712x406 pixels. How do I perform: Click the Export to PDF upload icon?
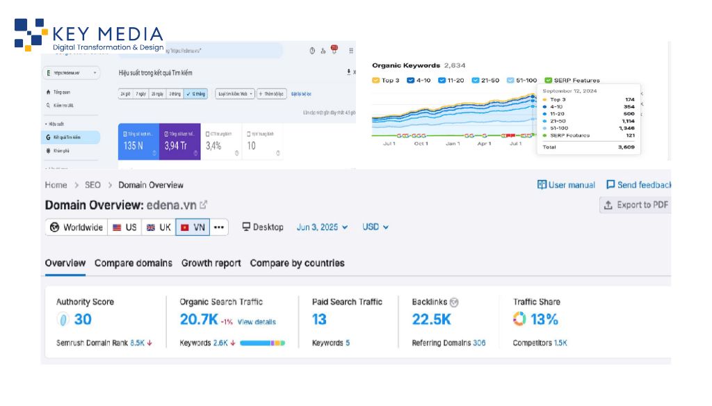coord(608,205)
